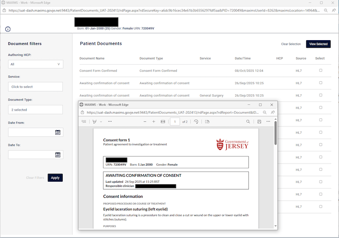Image resolution: width=339 pixels, height=238 pixels.
Task: Save the PDF document
Action: [x=259, y=122]
